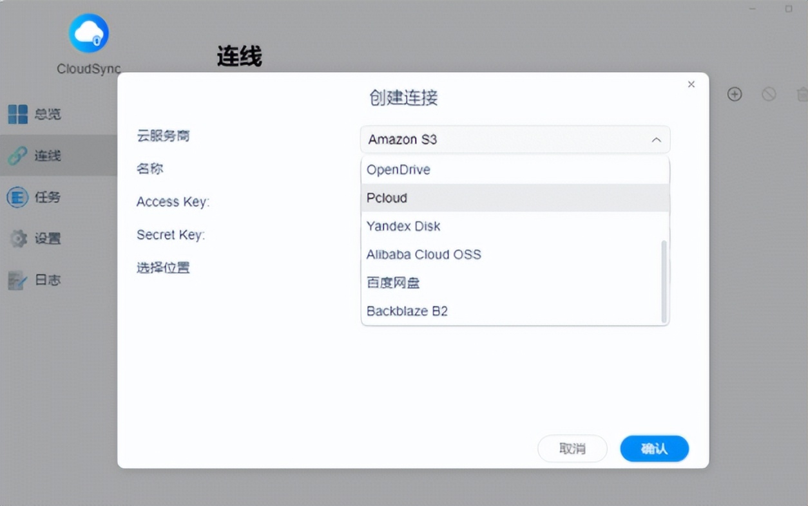The height and width of the screenshot is (506, 808).
Task: Select 百度网盘 as cloud provider
Action: tap(393, 283)
